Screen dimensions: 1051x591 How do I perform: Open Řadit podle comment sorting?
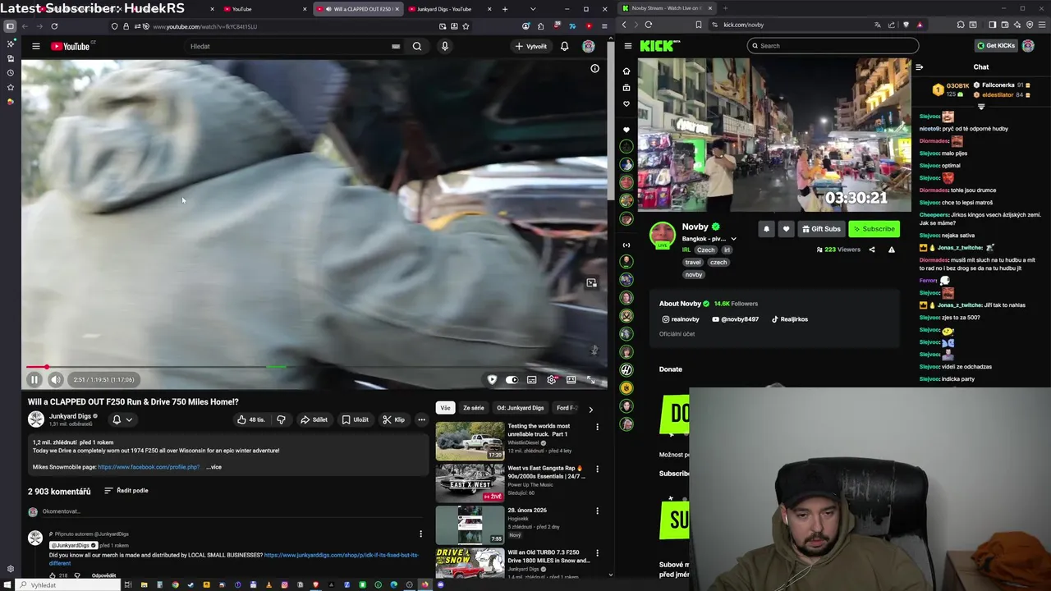coord(126,491)
